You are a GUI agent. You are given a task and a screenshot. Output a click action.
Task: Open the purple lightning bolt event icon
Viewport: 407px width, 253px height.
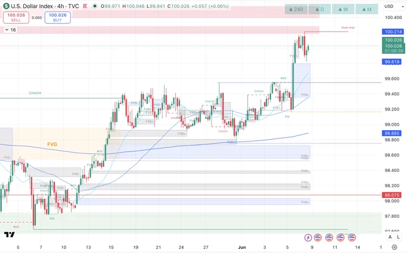click(308, 237)
